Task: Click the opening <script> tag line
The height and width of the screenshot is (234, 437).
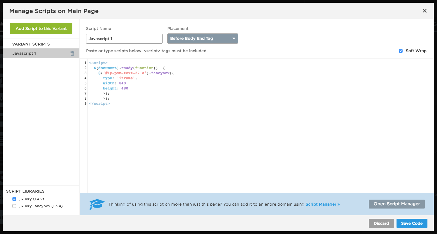Action: (98, 63)
